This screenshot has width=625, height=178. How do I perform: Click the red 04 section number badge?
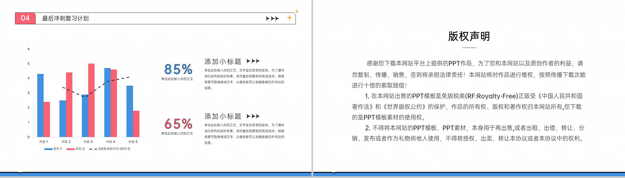point(25,18)
